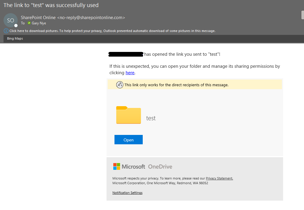Click the SO sender avatar circle
304x210 pixels.
pyautogui.click(x=11, y=20)
